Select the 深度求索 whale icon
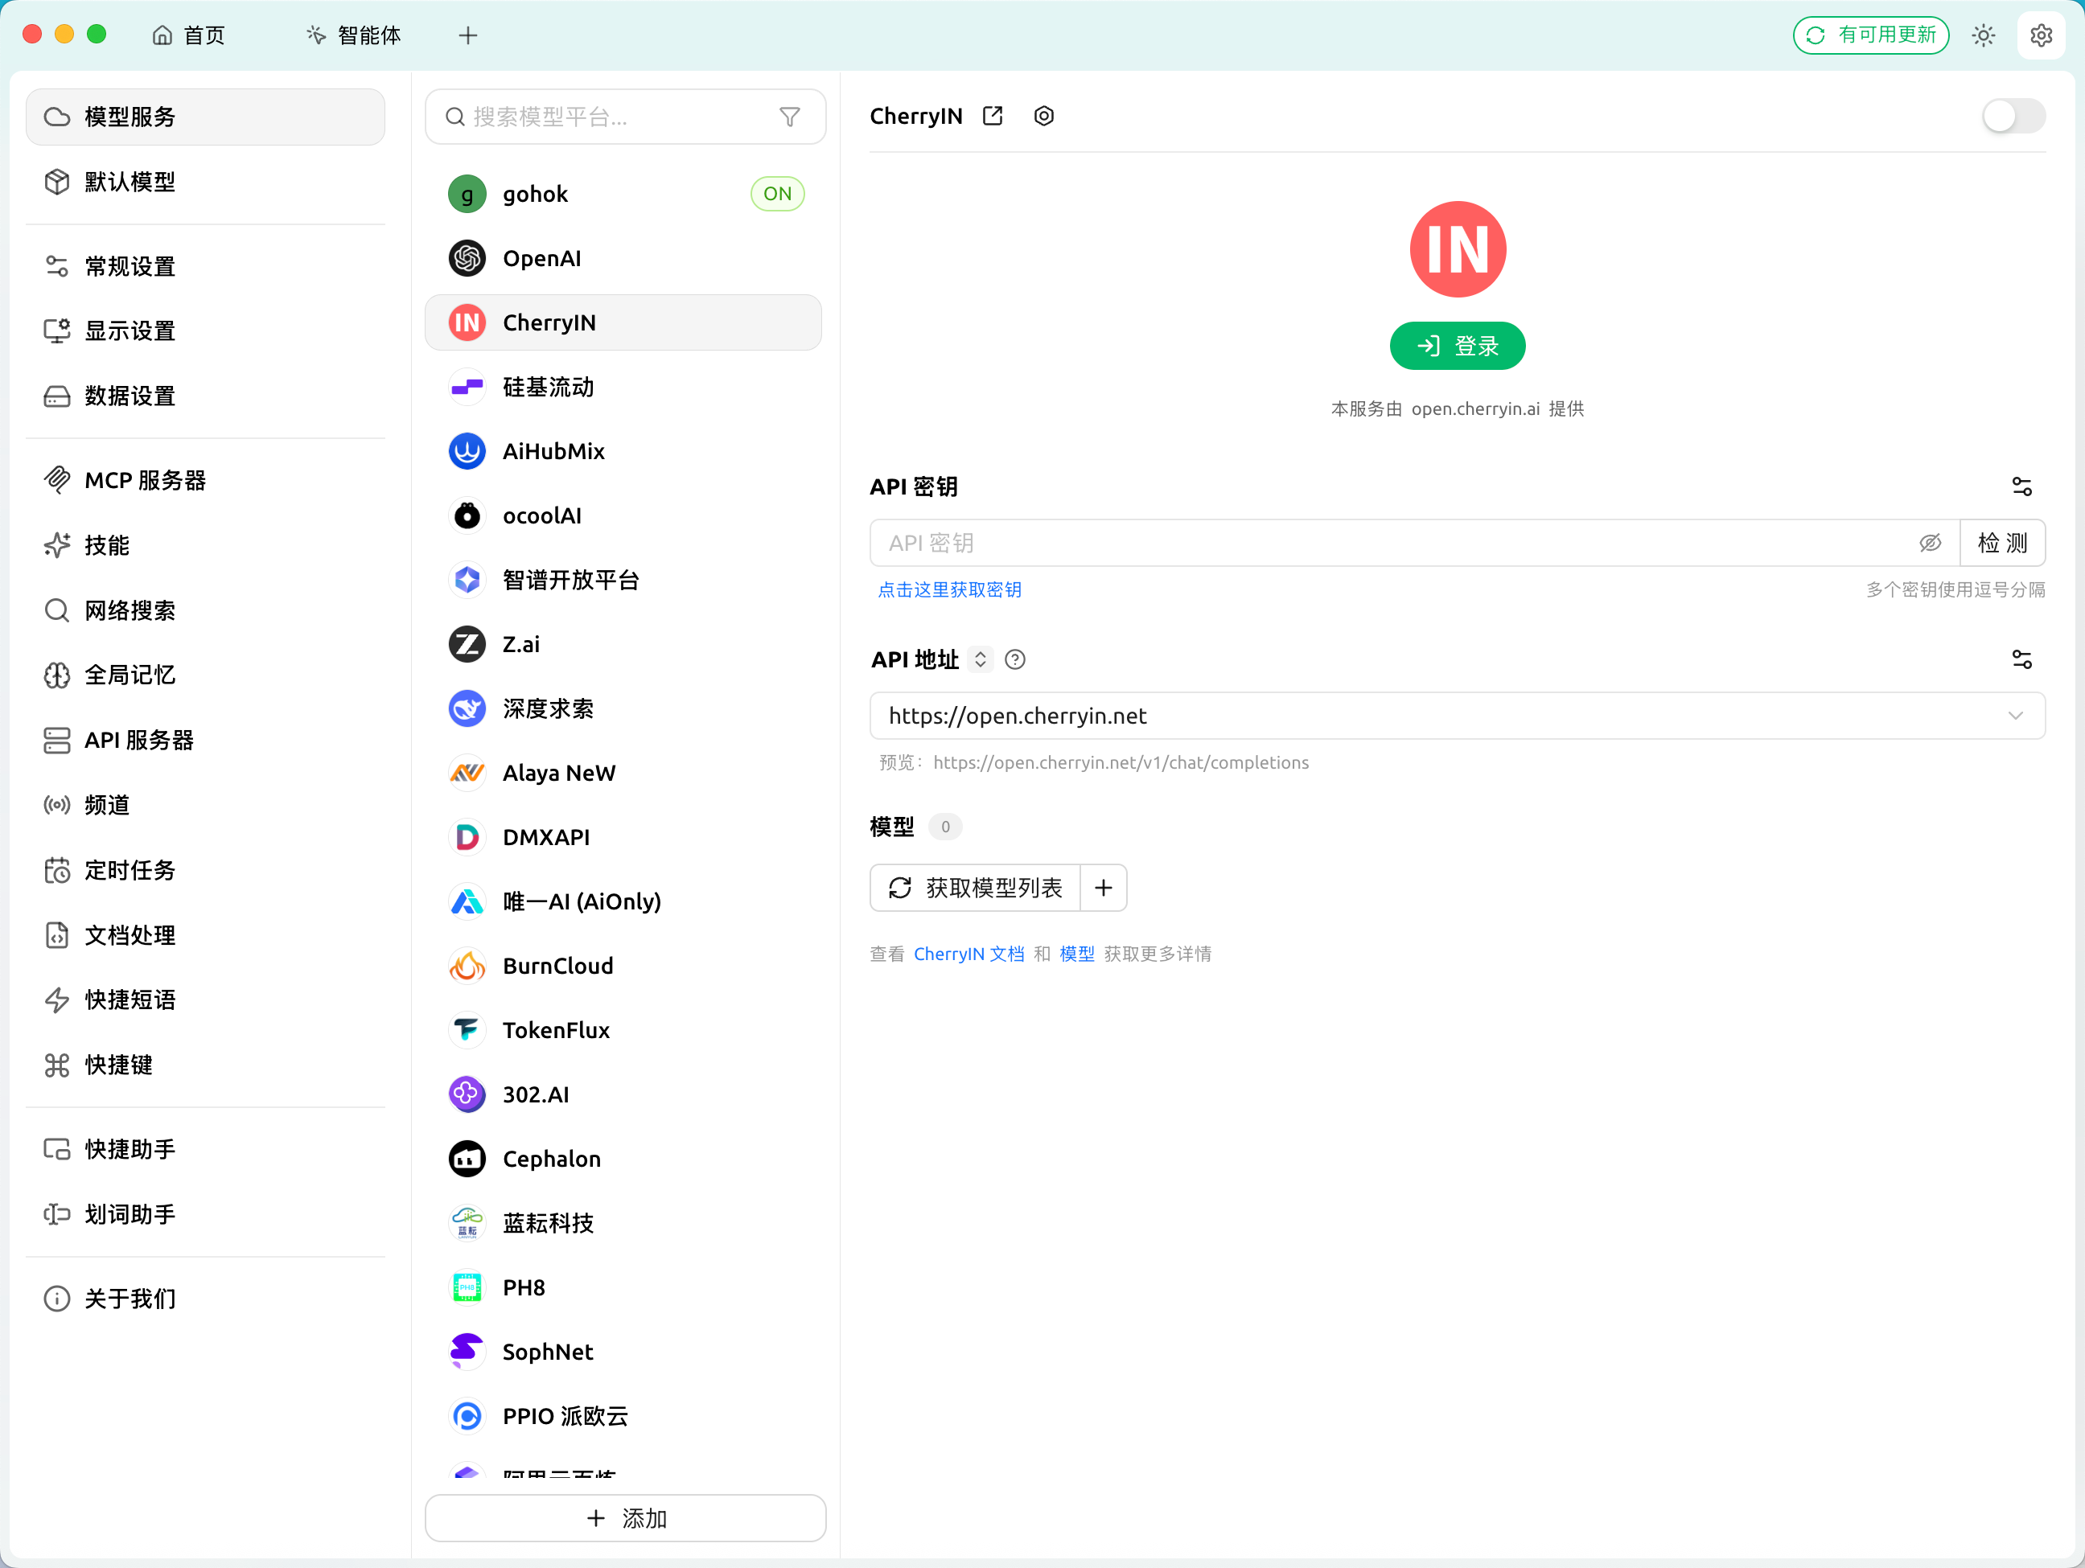The height and width of the screenshot is (1568, 2085). [x=467, y=708]
